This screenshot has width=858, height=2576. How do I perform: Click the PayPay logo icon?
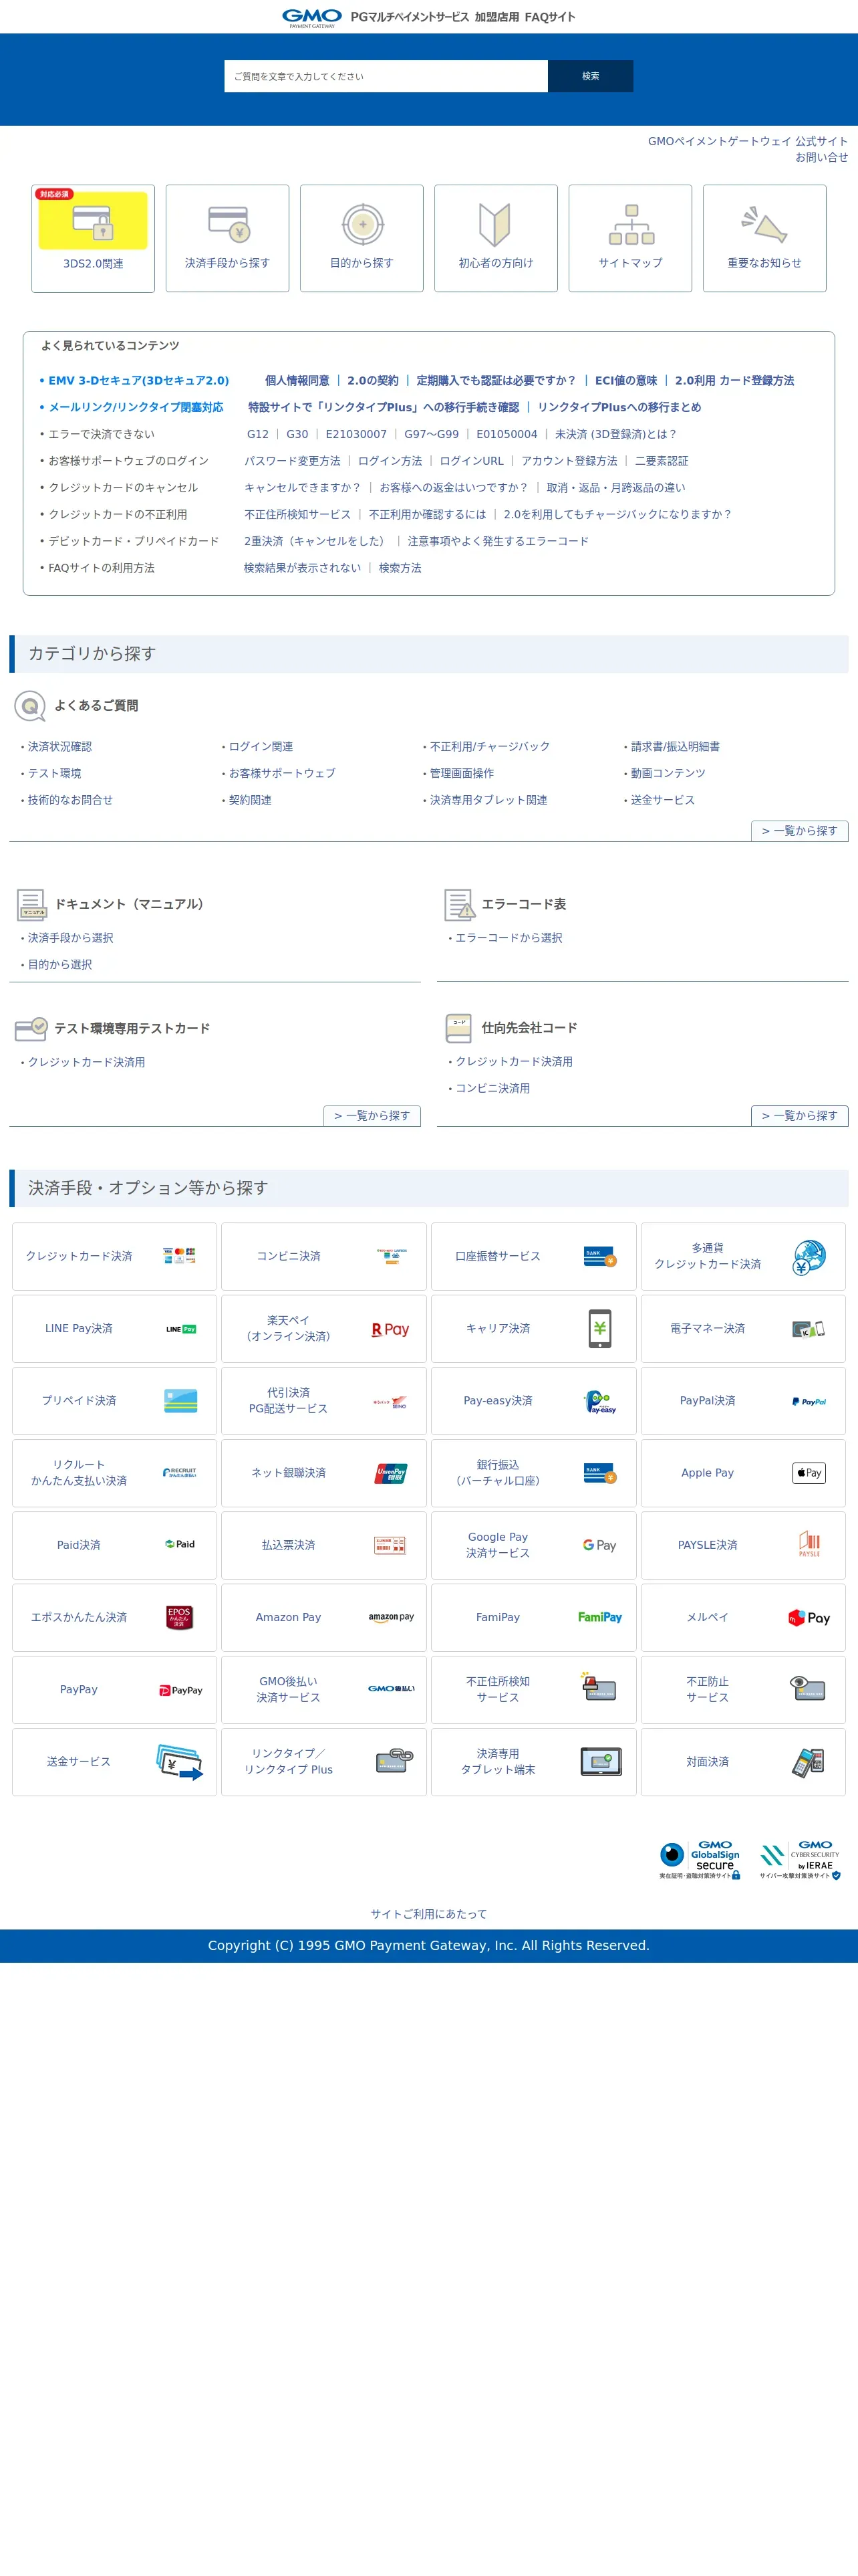[181, 1690]
